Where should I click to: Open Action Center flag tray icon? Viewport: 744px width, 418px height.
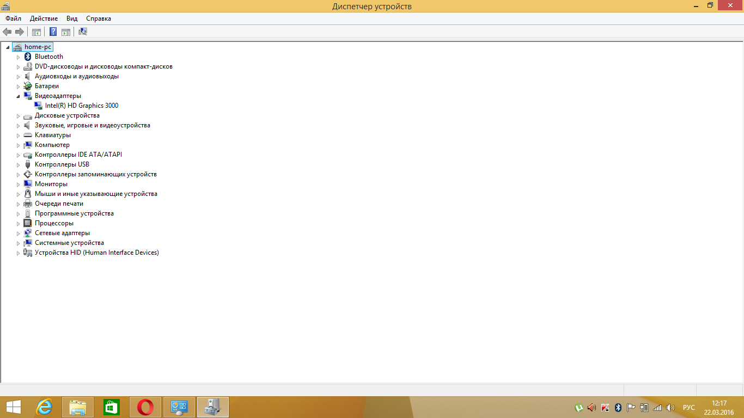click(x=631, y=408)
